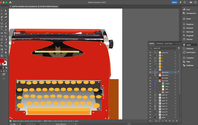Switch to the Asset Expo tab
Screen dimensions: 198x125
(x=168, y=44)
